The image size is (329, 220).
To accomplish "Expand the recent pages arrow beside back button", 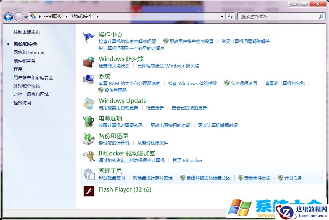I will tap(26, 16).
